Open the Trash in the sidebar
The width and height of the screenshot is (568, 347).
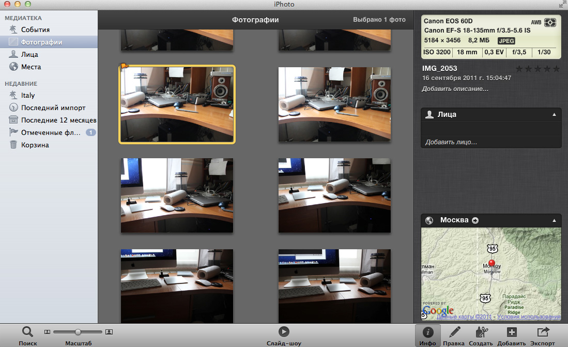point(35,145)
